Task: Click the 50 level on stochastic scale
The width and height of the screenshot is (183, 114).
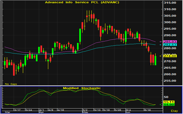Action: pos(166,97)
